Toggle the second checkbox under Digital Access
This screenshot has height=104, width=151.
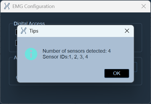(x=16, y=43)
